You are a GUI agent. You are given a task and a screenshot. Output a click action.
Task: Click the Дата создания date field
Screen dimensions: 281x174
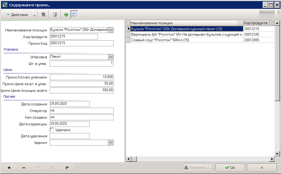click(70, 104)
